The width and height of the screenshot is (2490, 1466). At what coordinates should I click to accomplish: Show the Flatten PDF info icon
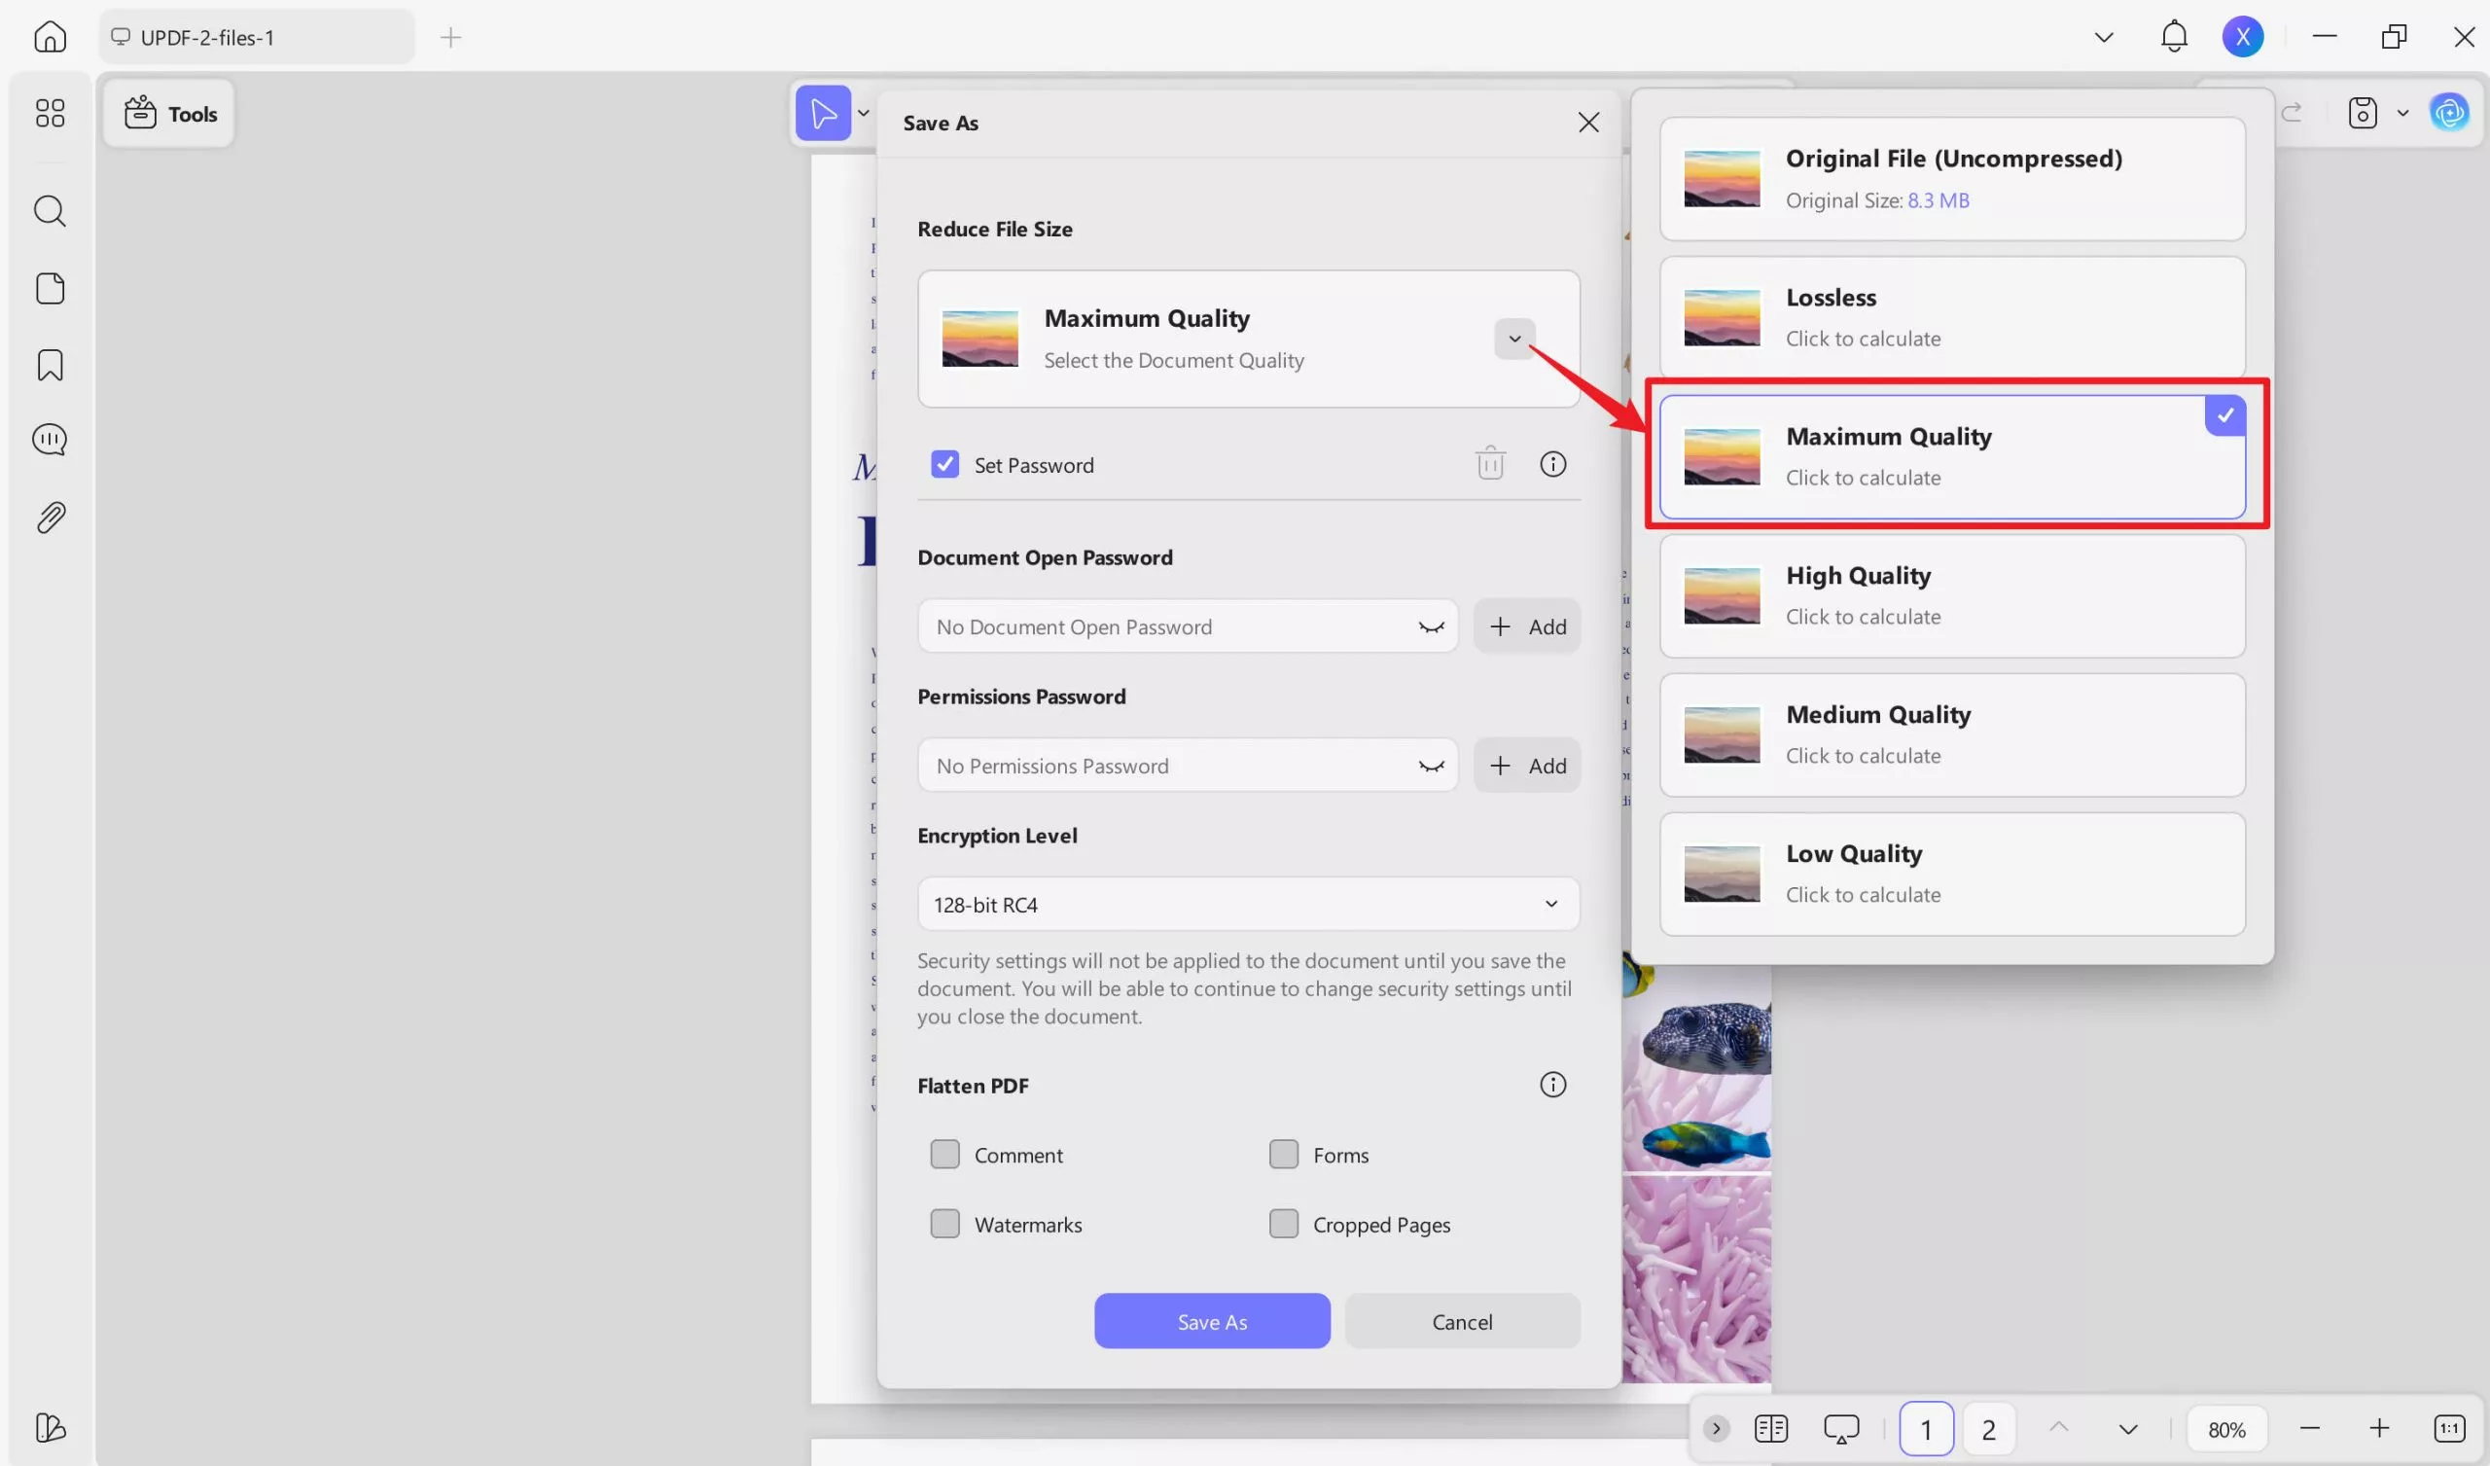pos(1552,1085)
